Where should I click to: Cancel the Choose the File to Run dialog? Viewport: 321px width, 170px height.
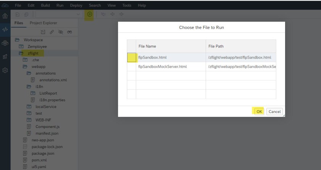(x=274, y=112)
